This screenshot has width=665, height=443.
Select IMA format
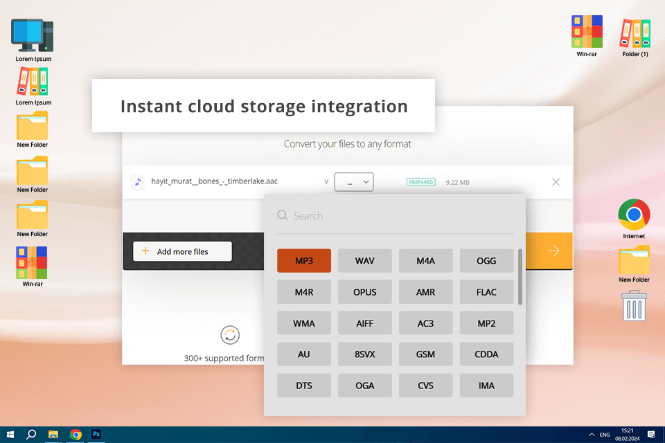[486, 386]
